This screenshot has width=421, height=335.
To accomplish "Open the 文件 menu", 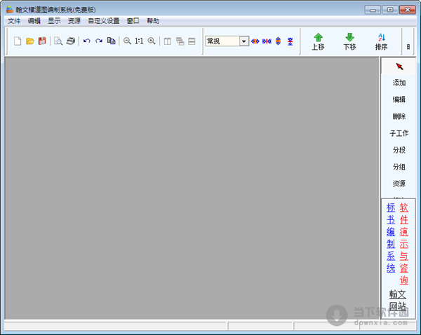I will [x=14, y=21].
